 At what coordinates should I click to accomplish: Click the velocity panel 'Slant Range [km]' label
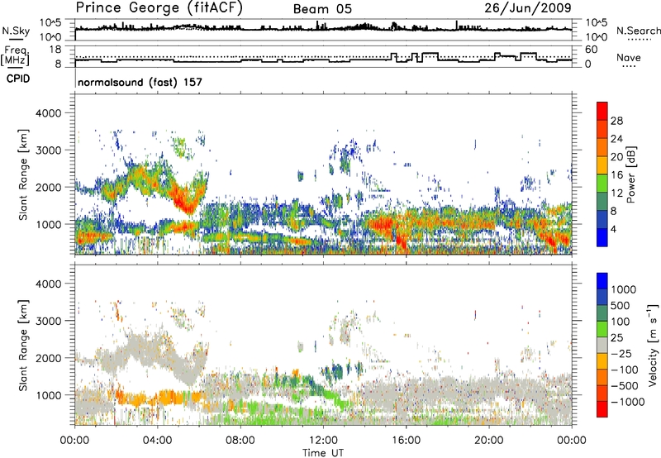(x=23, y=345)
